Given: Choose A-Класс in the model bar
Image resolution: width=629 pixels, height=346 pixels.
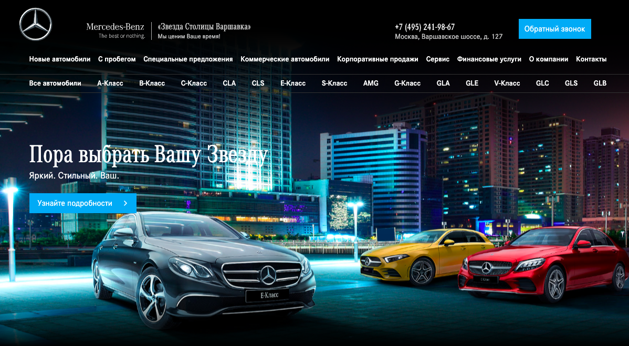Looking at the screenshot, I should pos(110,83).
